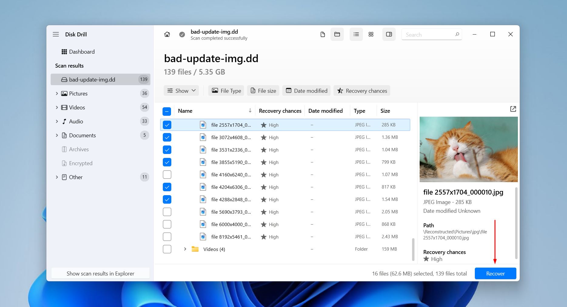Select row file 4288x2848_0...

285,199
